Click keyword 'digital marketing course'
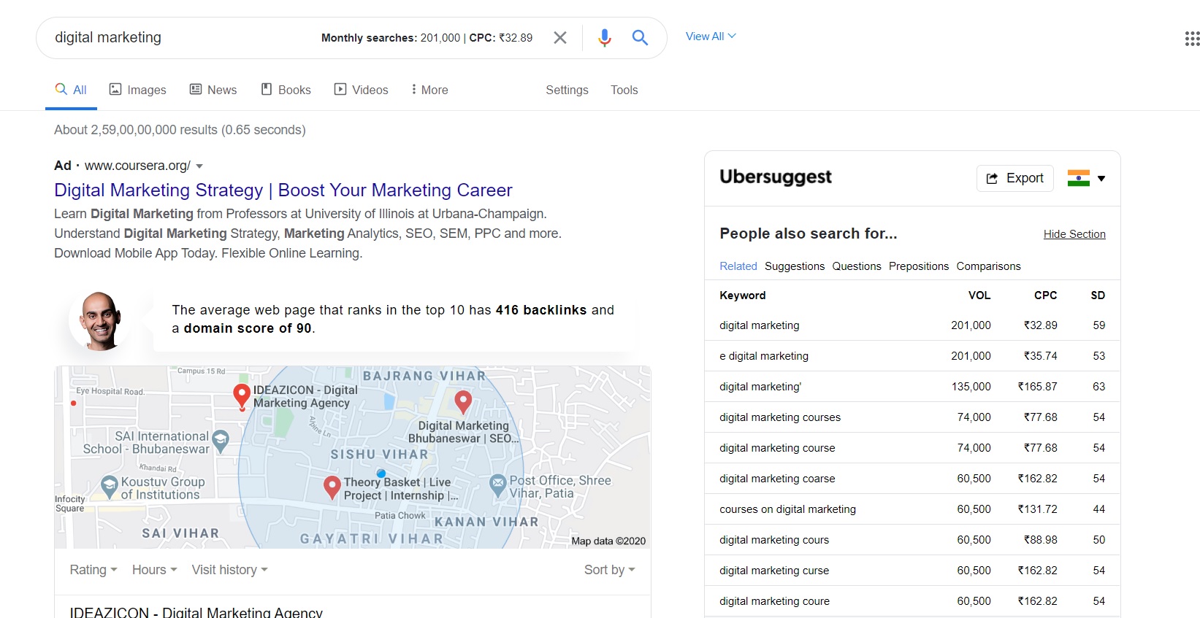Screen dimensions: 1200x618 click(777, 448)
